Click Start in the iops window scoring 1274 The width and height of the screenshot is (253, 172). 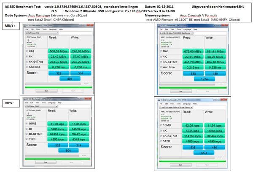click(x=180, y=165)
